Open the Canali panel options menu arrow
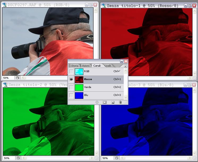198x162 pixels. (x=126, y=66)
